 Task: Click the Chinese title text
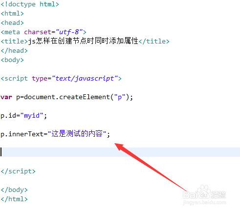[83, 41]
